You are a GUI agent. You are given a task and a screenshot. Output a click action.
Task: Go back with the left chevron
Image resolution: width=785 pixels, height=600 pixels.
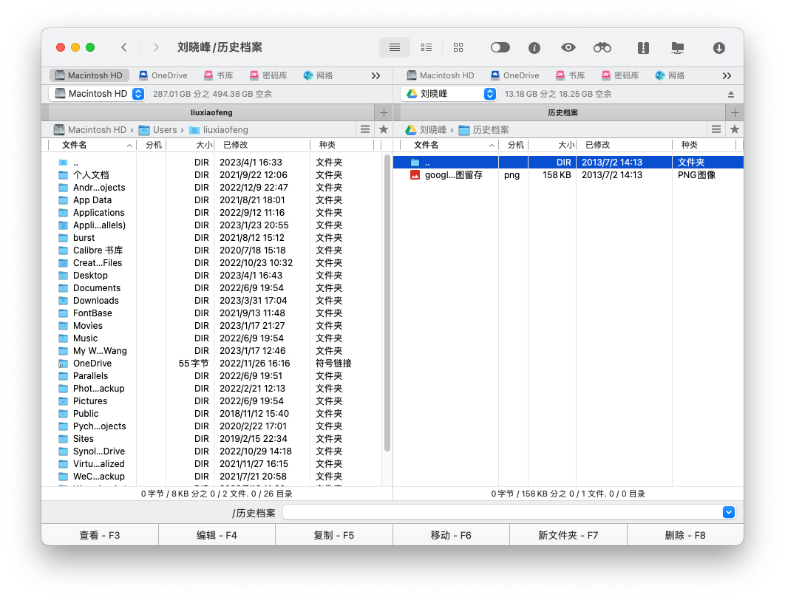pos(124,47)
